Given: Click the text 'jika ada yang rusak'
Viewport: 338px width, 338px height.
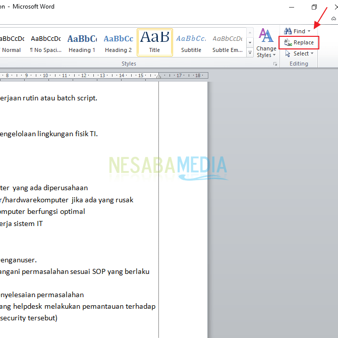Looking at the screenshot, I should [x=102, y=200].
